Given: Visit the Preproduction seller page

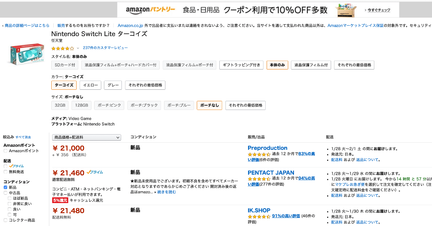Looking at the screenshot, I should (x=267, y=148).
